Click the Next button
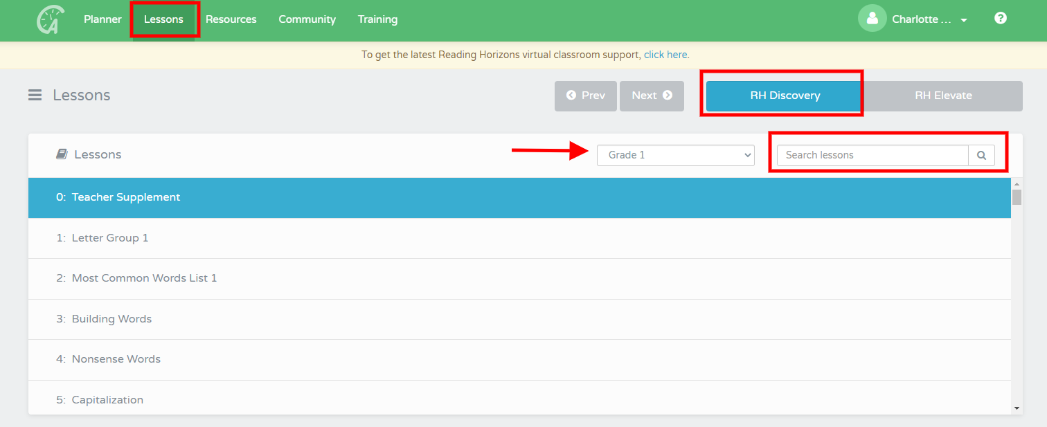Image resolution: width=1047 pixels, height=427 pixels. tap(652, 96)
